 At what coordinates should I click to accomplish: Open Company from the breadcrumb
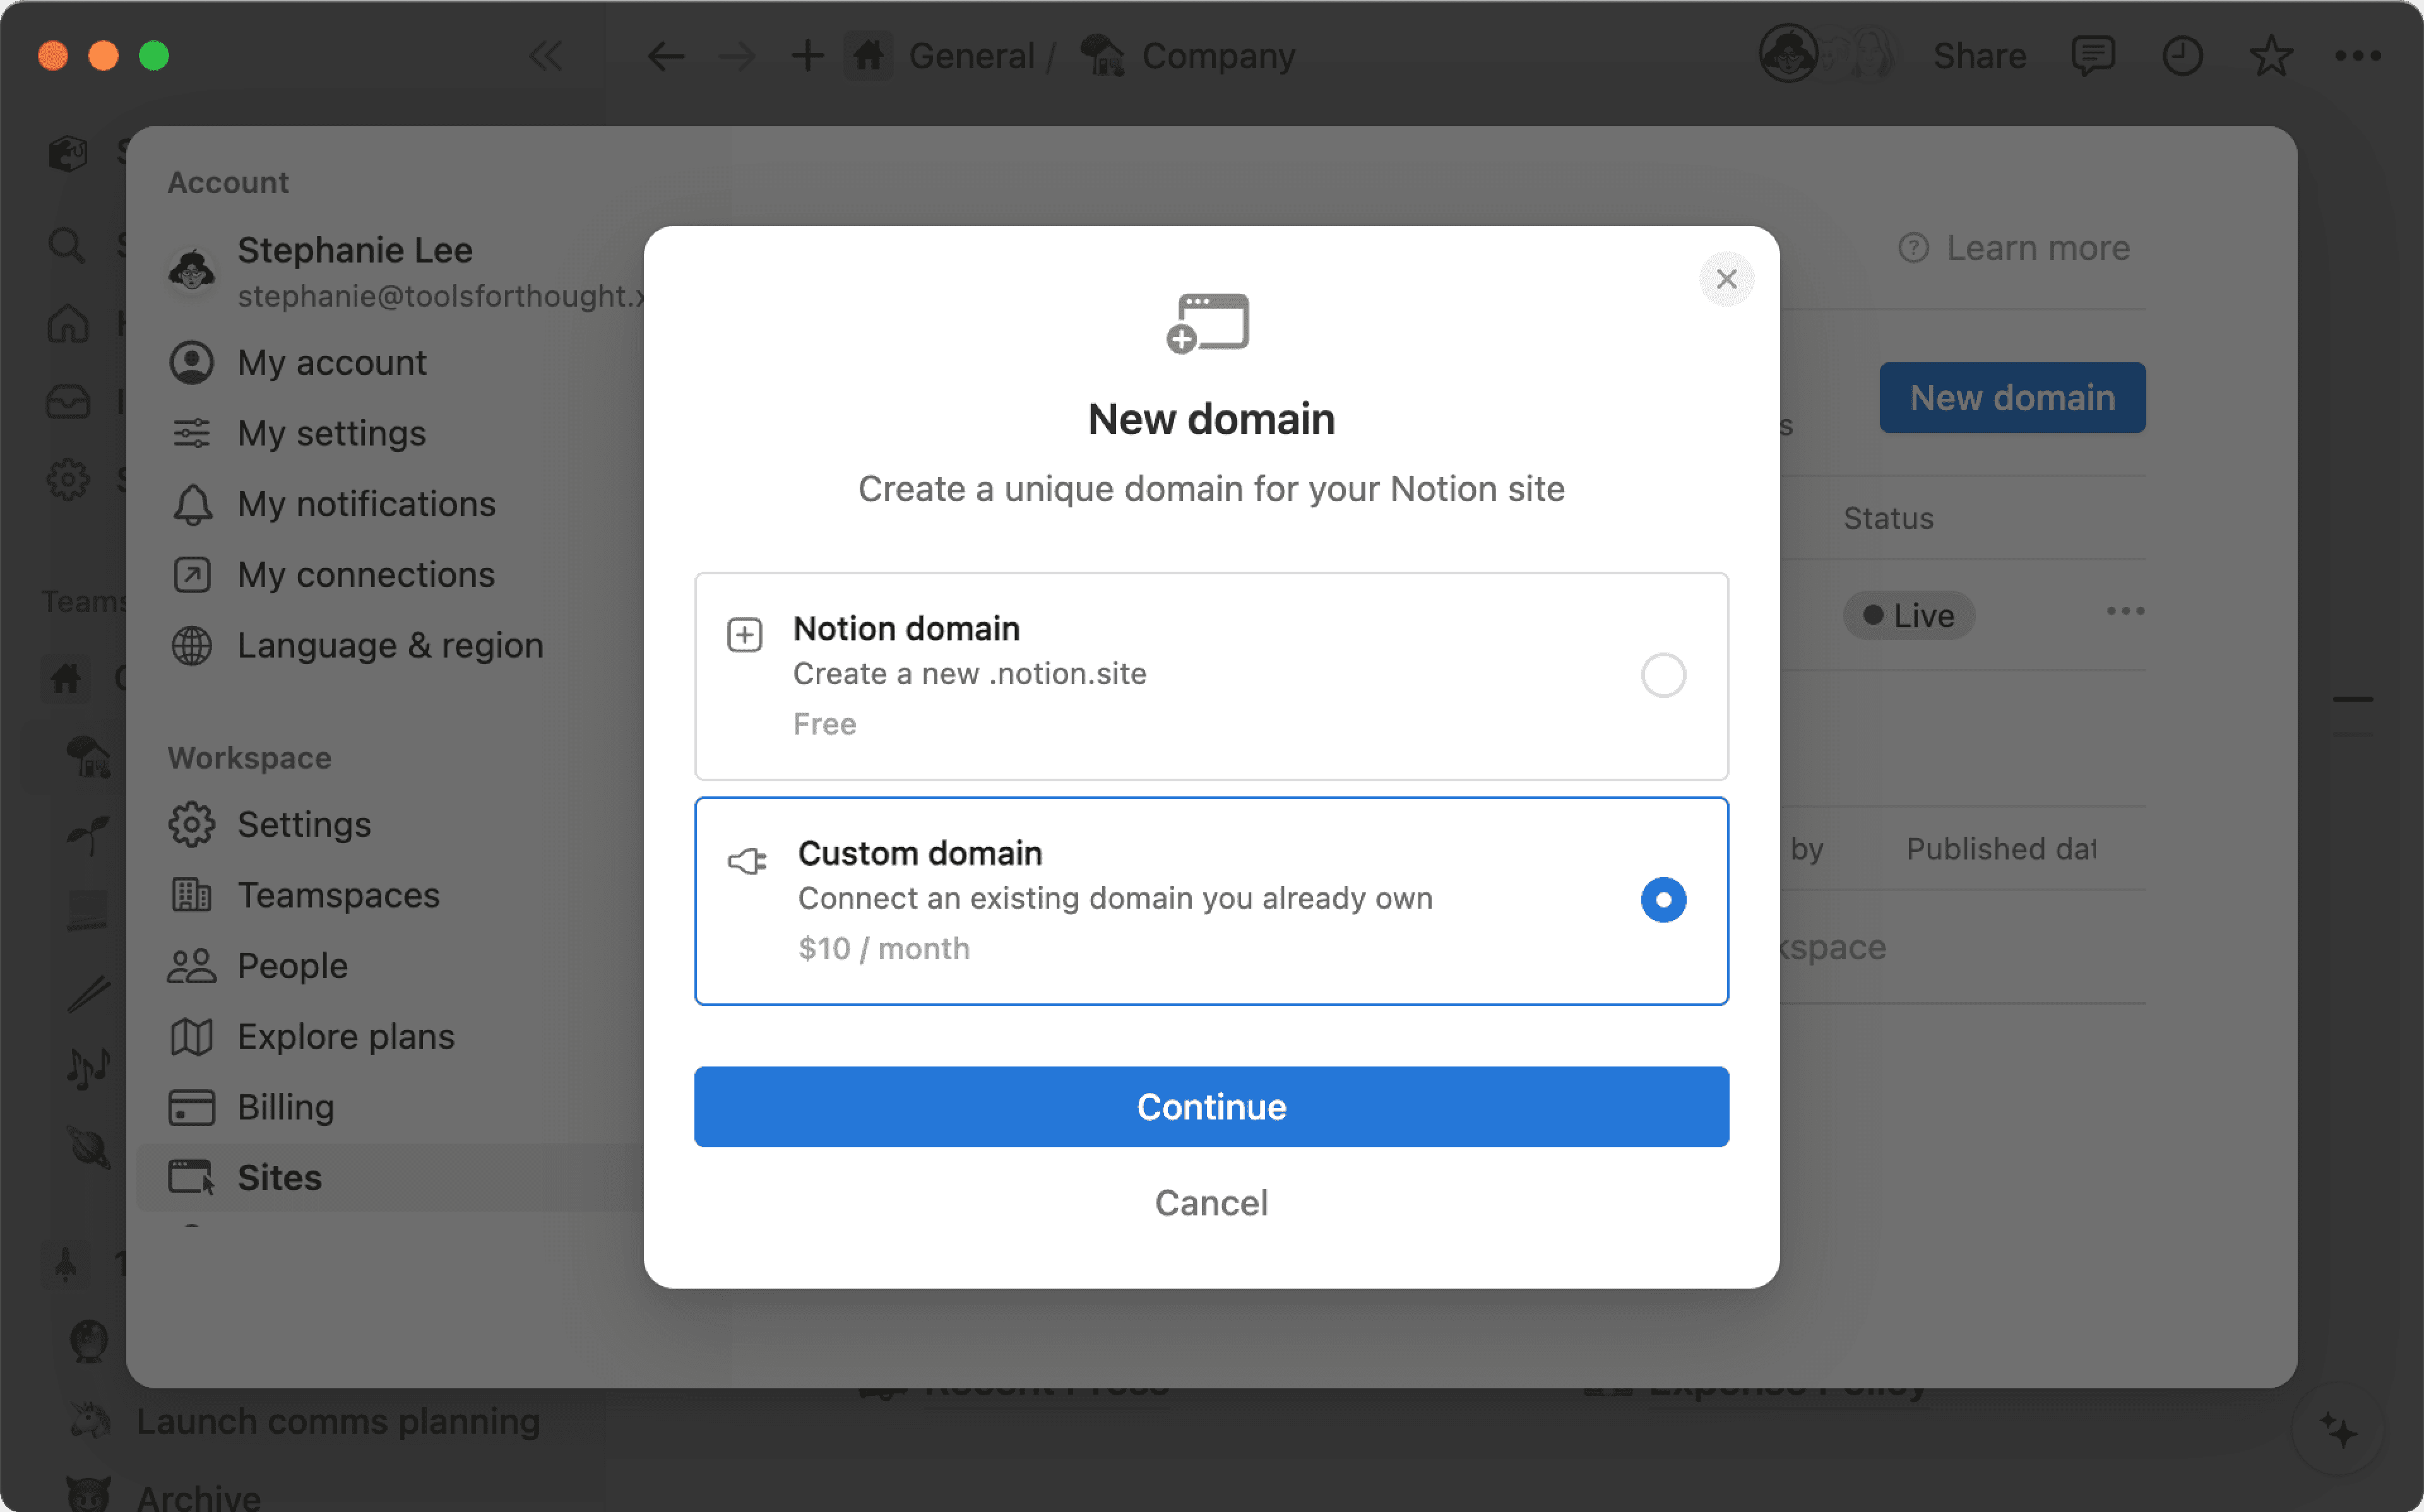point(1218,56)
